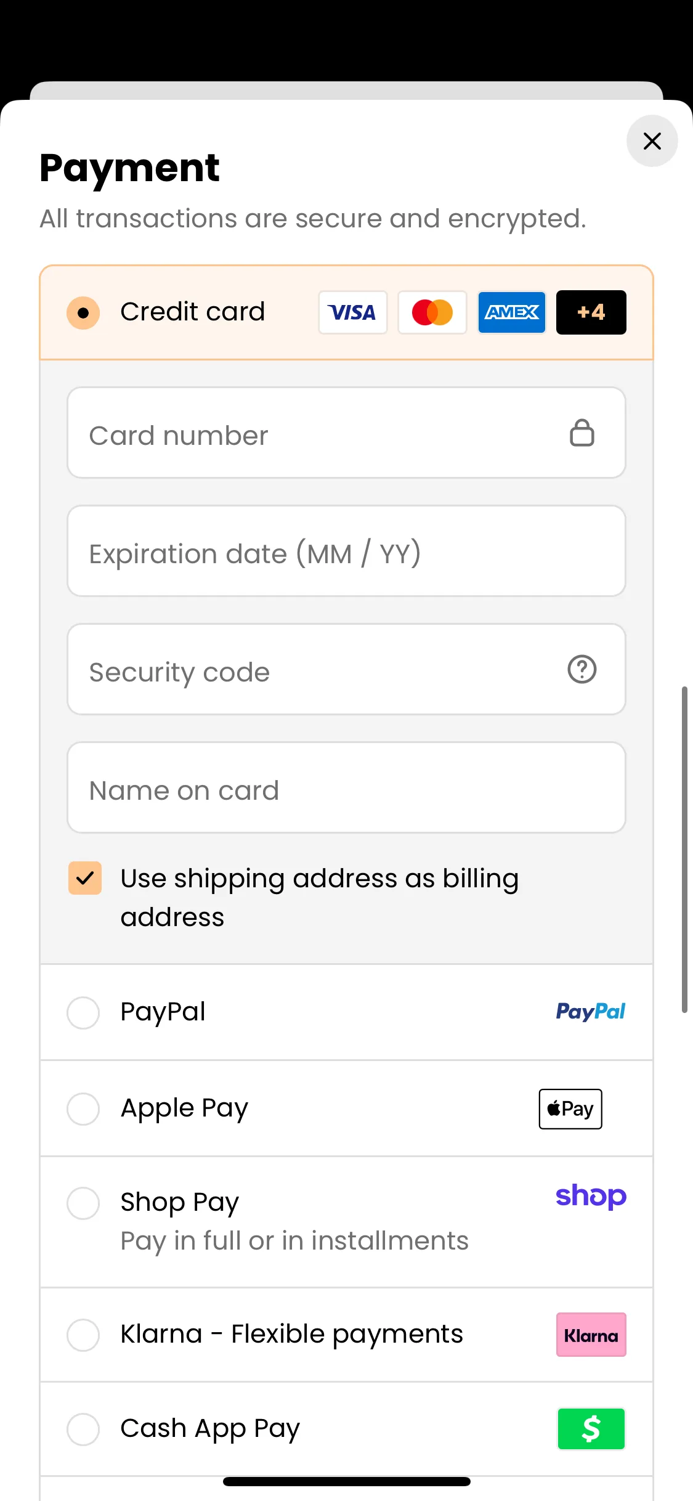Show the +4 additional card types
This screenshot has width=693, height=1501.
(x=591, y=312)
